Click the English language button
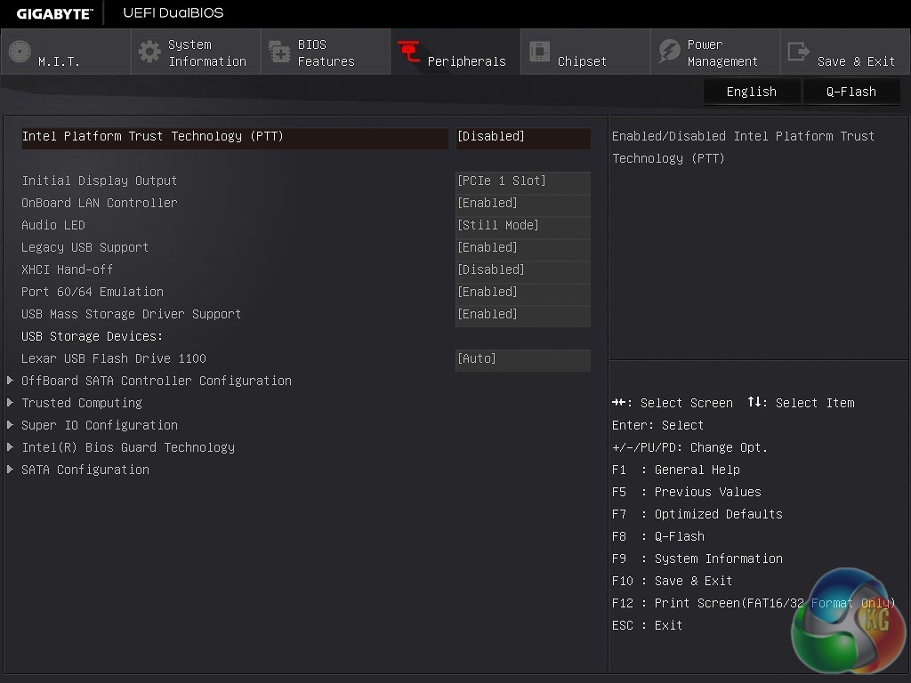 pyautogui.click(x=751, y=92)
